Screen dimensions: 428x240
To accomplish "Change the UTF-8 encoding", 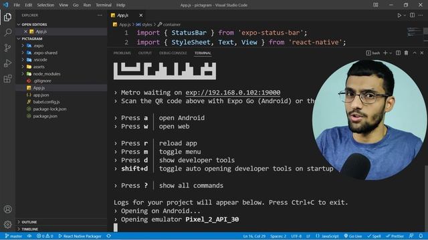I will point(296,236).
